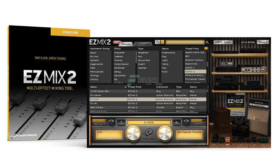The image size is (279, 161).
Task: Click the search magnifier icon
Action: click(x=207, y=42)
